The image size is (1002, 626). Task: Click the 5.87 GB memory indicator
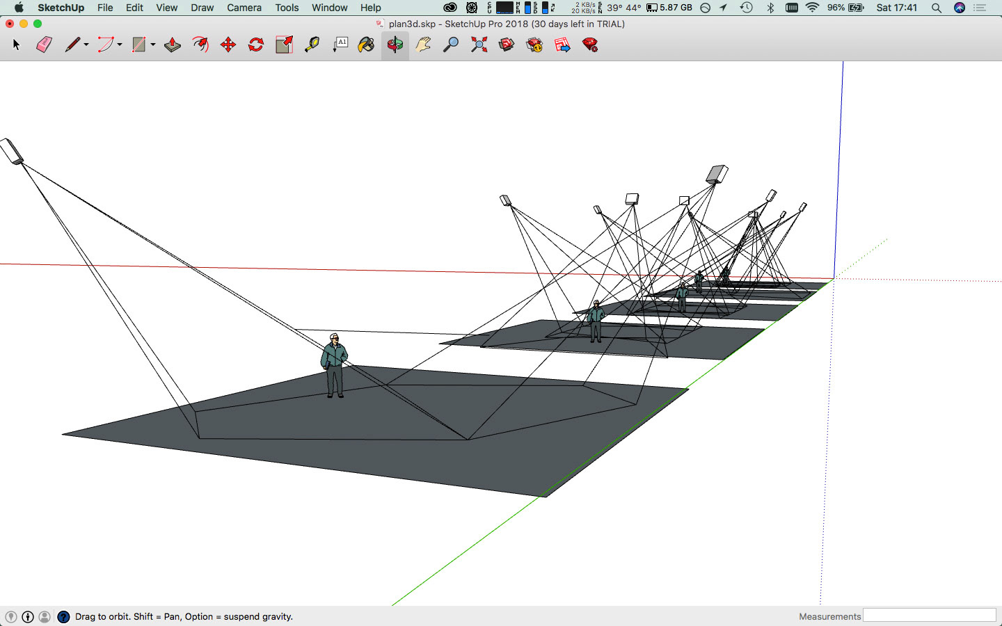(x=669, y=8)
